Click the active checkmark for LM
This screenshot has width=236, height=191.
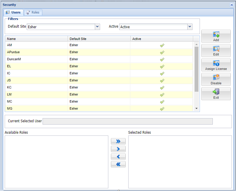coord(162,95)
